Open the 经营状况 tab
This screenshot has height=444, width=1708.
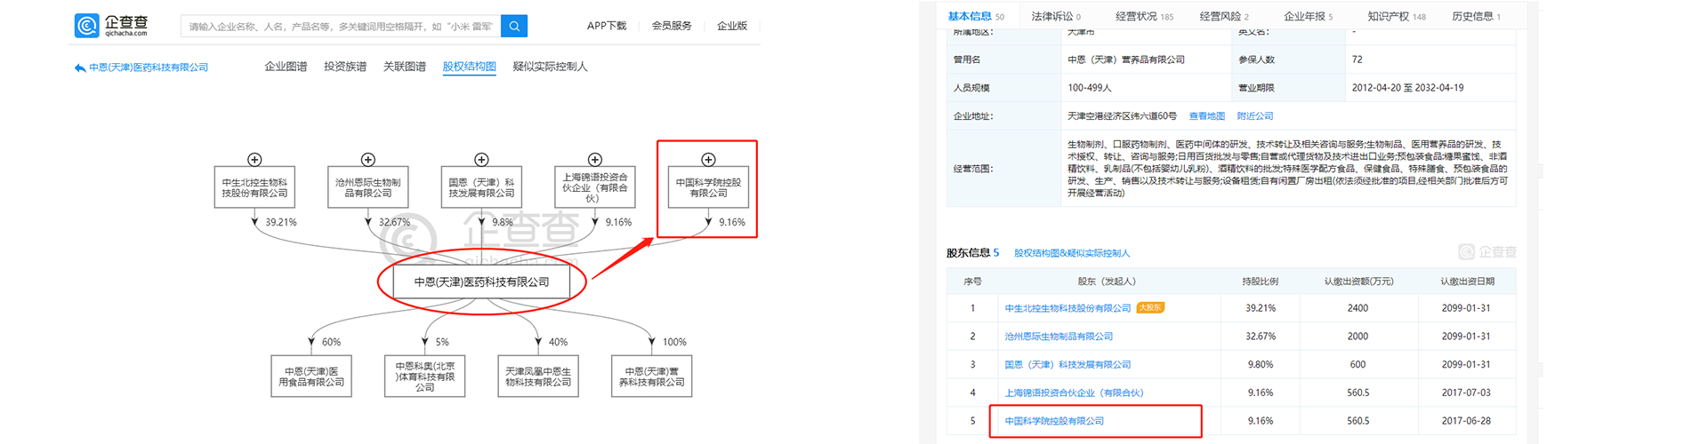[x=1144, y=16]
